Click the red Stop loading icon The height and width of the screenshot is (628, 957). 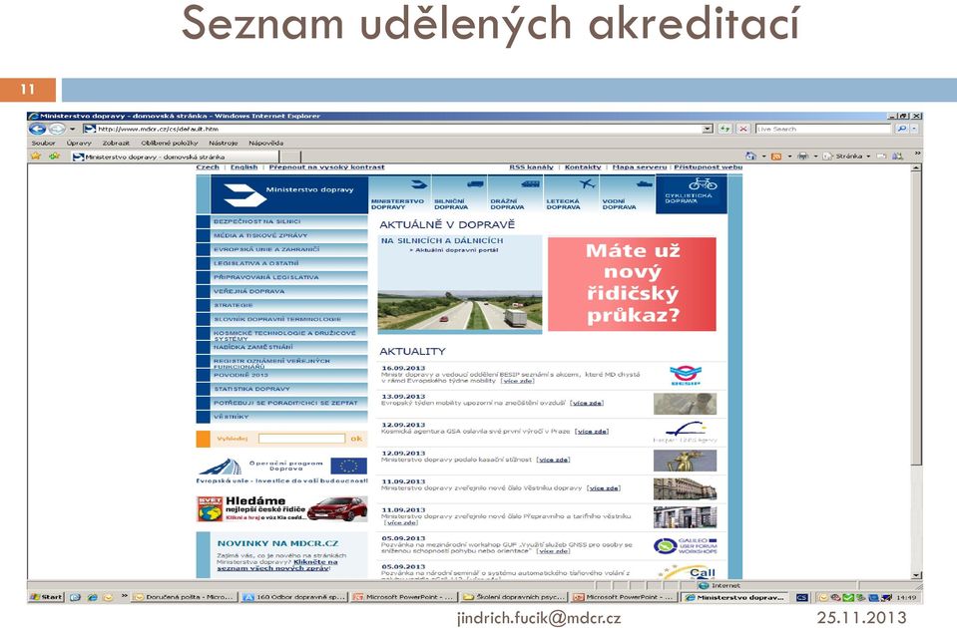742,129
